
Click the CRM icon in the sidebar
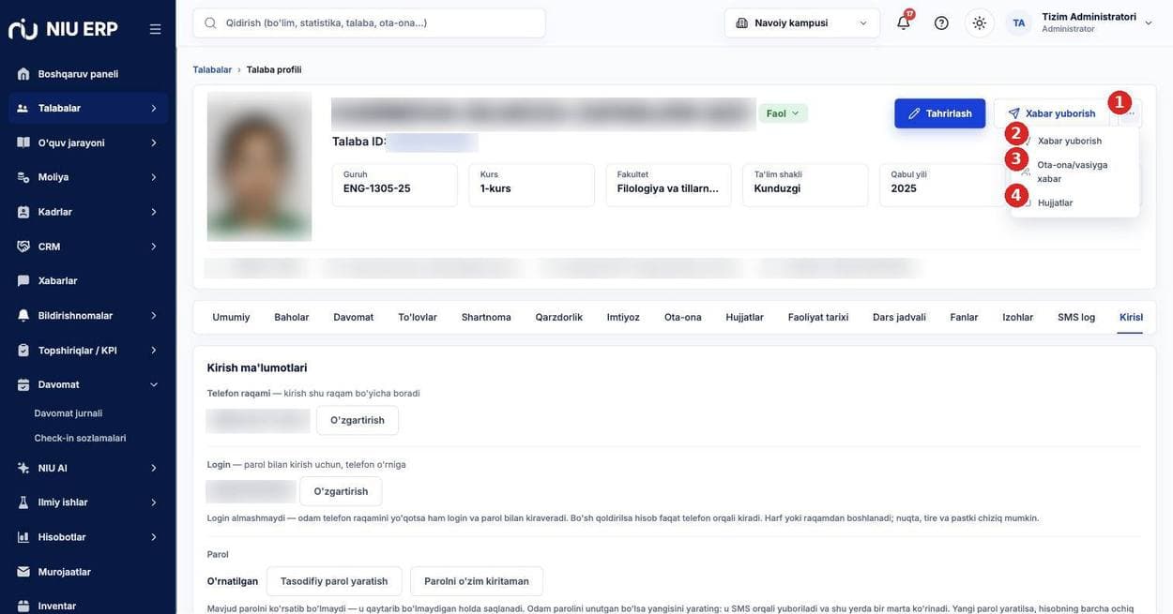pos(23,247)
